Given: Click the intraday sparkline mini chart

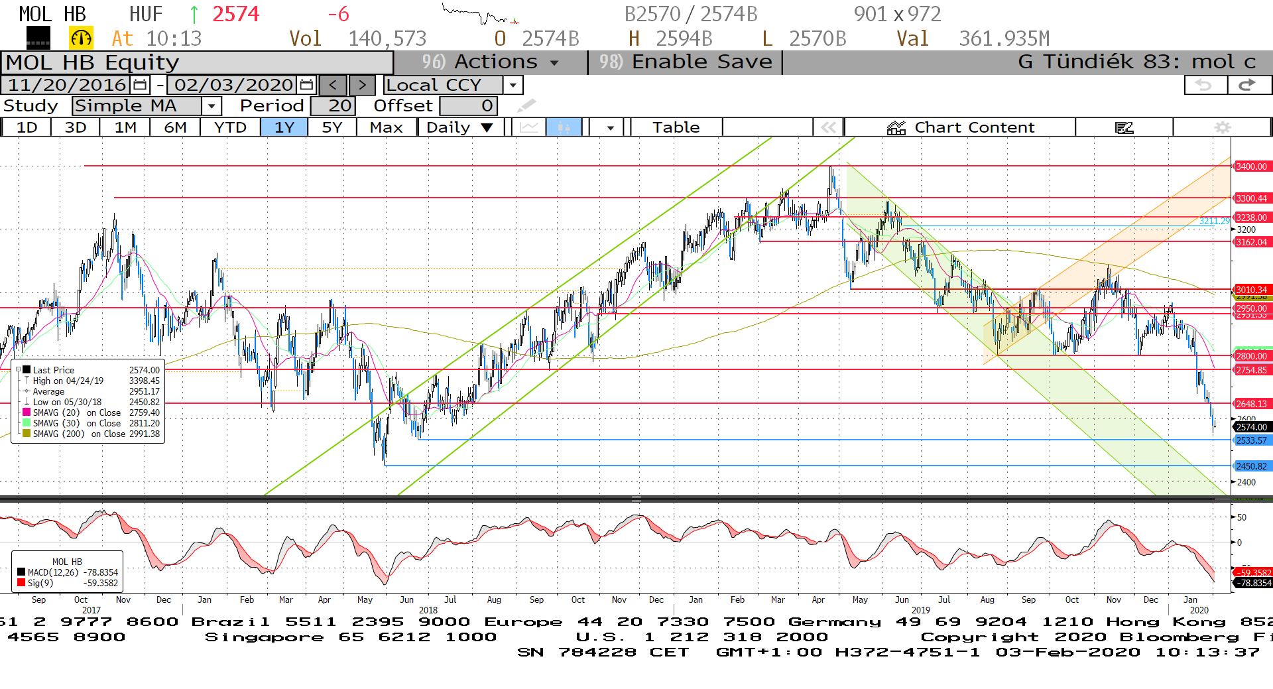Looking at the screenshot, I should (480, 14).
